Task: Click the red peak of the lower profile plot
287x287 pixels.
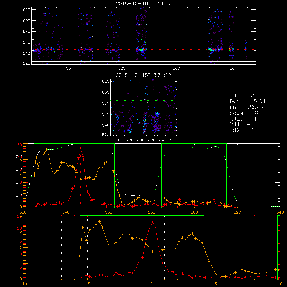Action: click(x=152, y=222)
